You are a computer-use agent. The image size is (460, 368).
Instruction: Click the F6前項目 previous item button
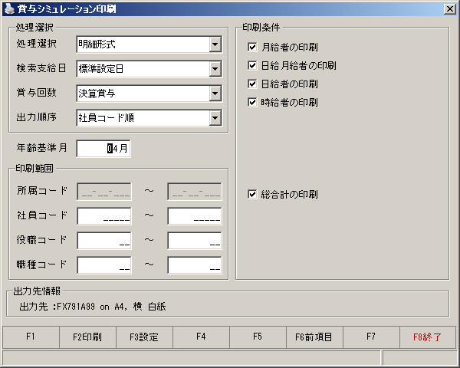tap(314, 337)
